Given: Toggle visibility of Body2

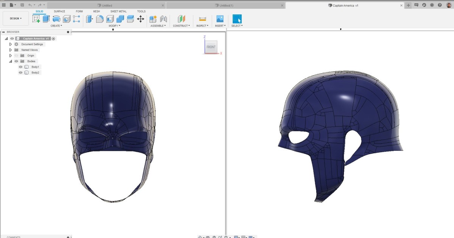Looking at the screenshot, I should [x=20, y=73].
